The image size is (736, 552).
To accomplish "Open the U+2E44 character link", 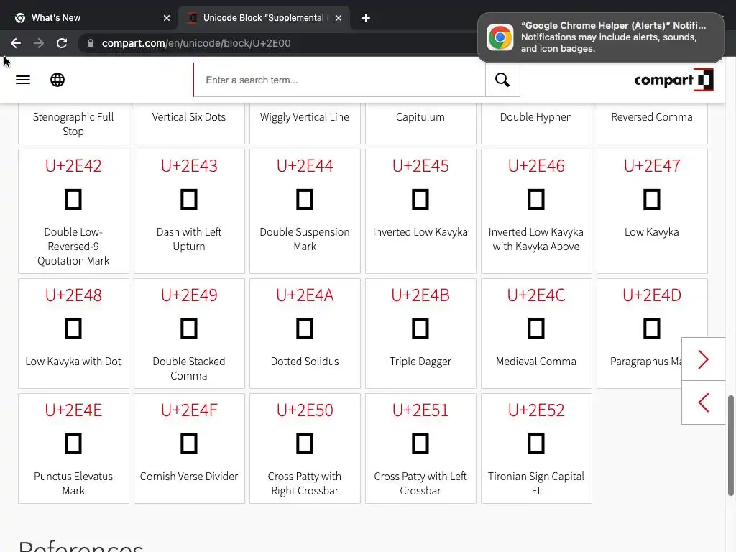I will pyautogui.click(x=305, y=166).
